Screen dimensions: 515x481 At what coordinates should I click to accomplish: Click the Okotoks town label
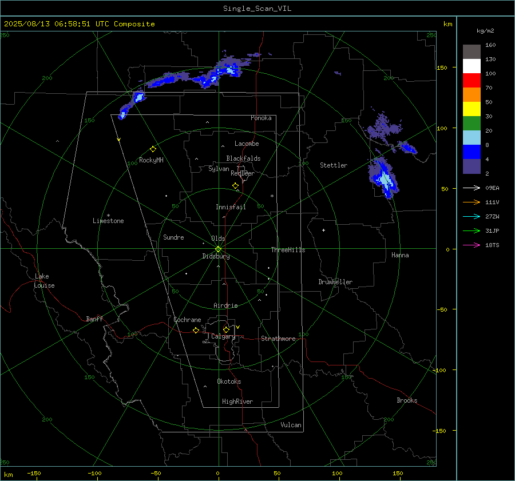pyautogui.click(x=229, y=381)
